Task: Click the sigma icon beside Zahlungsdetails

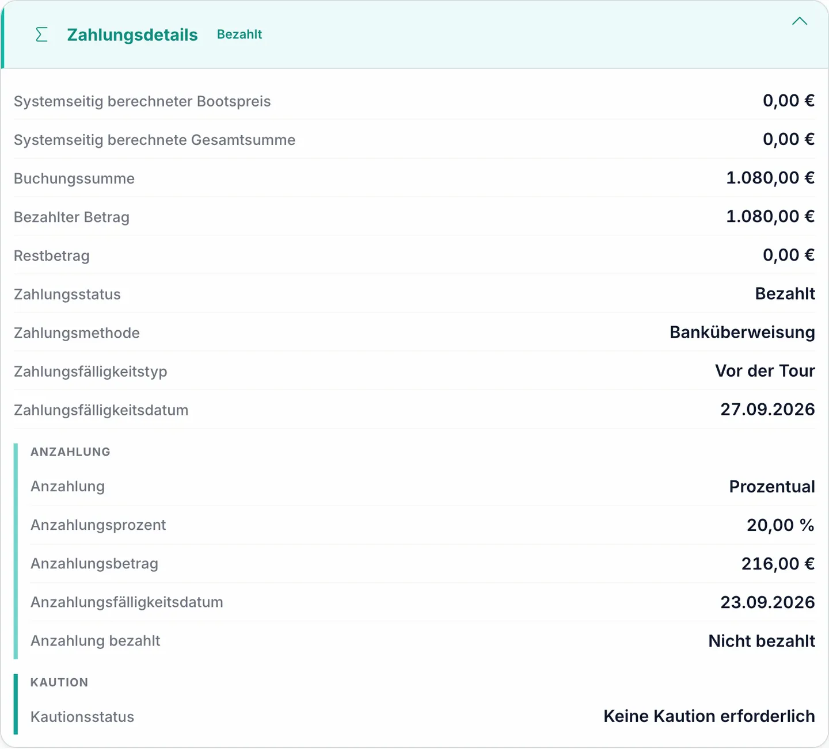Action: (x=41, y=35)
